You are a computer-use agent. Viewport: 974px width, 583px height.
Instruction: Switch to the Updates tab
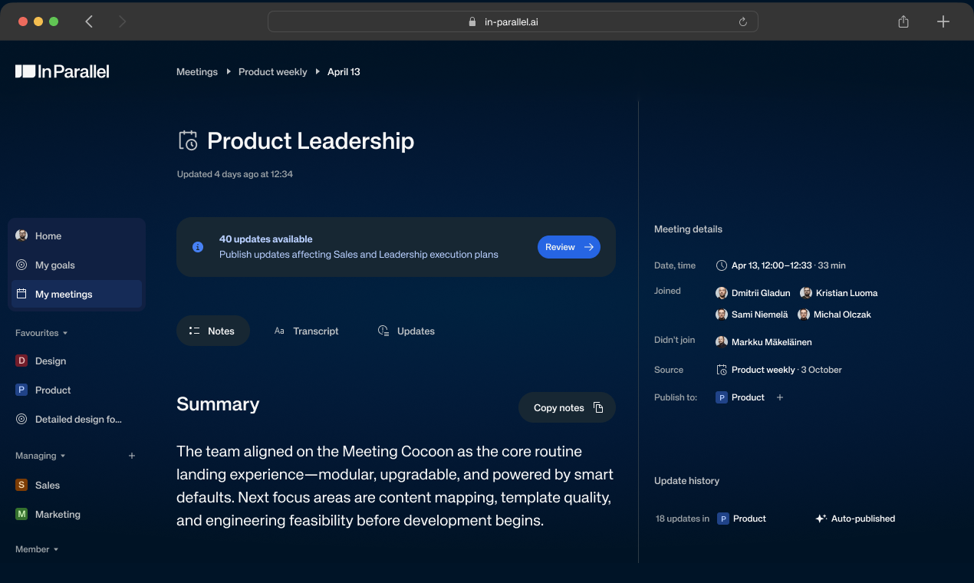[406, 331]
